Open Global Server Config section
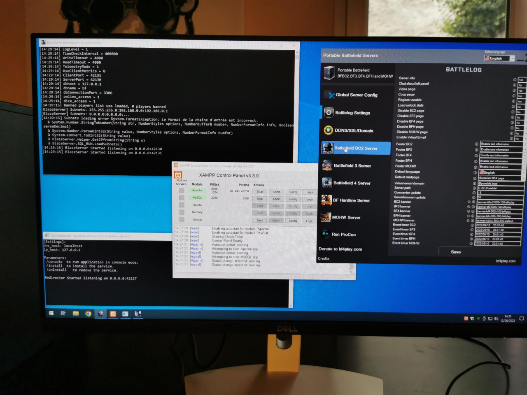The width and height of the screenshot is (527, 395). (356, 95)
